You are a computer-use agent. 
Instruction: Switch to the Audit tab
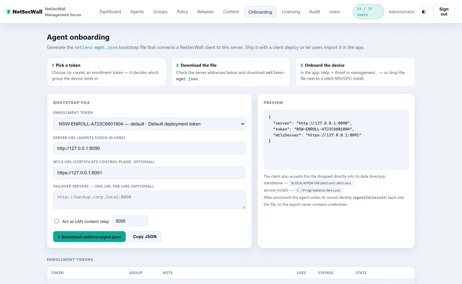314,12
